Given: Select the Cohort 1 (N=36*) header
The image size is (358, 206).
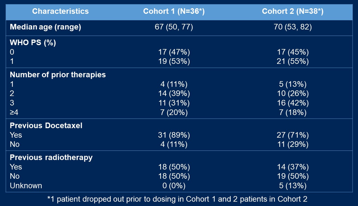Looking at the screenshot, I should tap(174, 11).
